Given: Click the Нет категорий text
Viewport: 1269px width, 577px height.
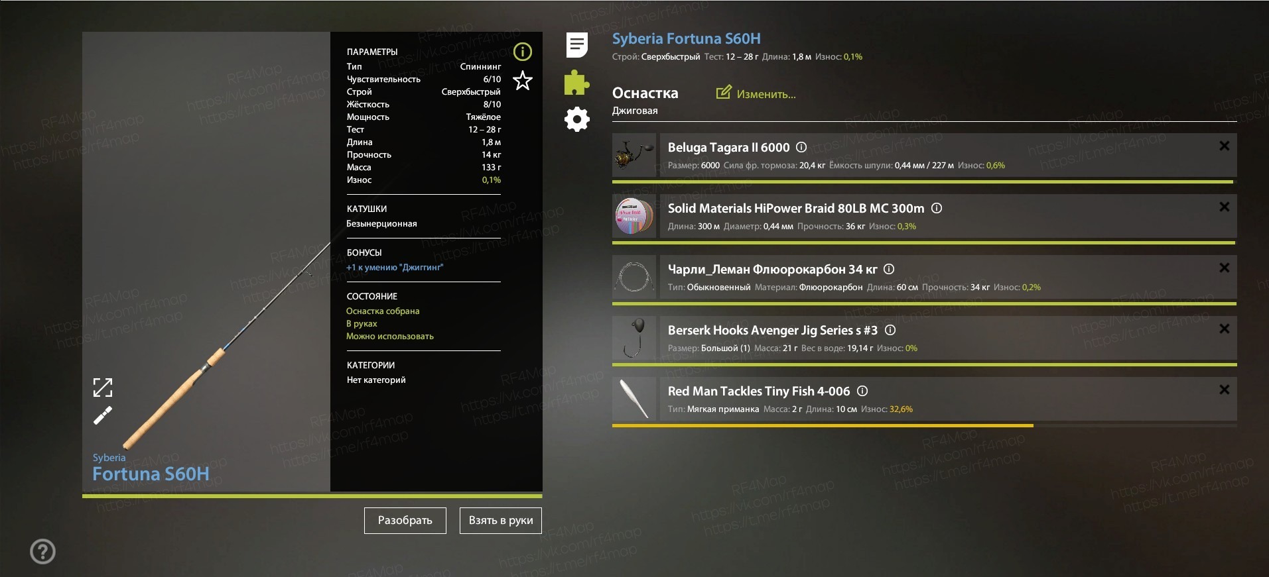Looking at the screenshot, I should (376, 380).
